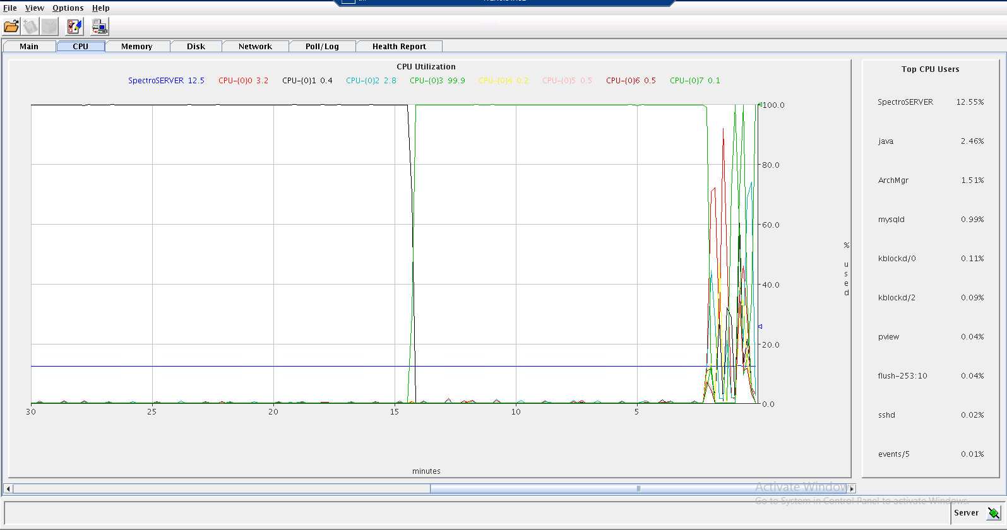1007x530 pixels.
Task: Select the events/5 row
Action: tap(931, 454)
